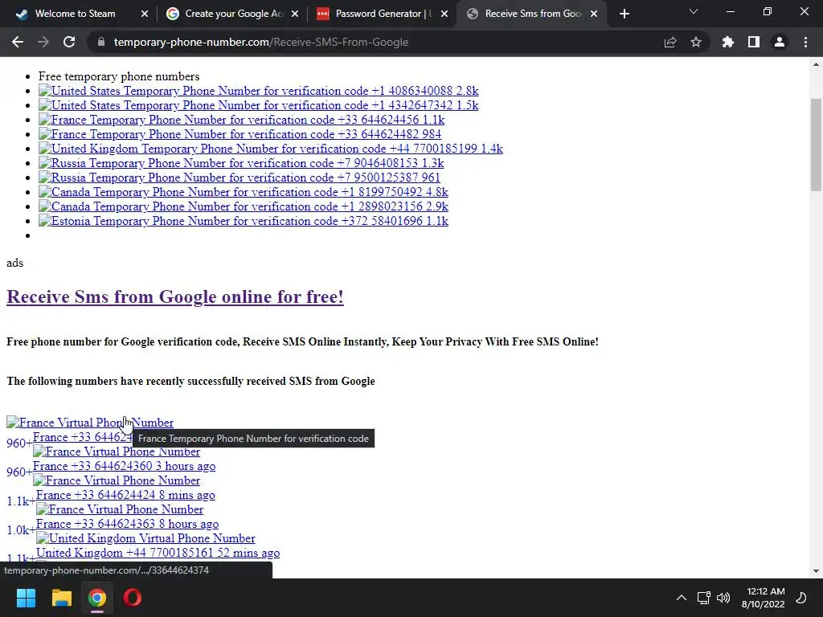The image size is (823, 617).
Task: Go back using the browser back arrow
Action: pyautogui.click(x=18, y=42)
